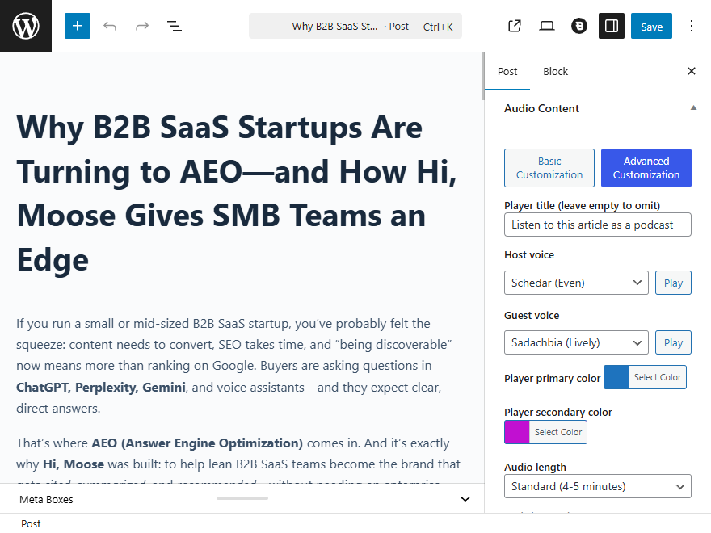The image size is (711, 533).
Task: Open the Guest voice dropdown
Action: (x=576, y=342)
